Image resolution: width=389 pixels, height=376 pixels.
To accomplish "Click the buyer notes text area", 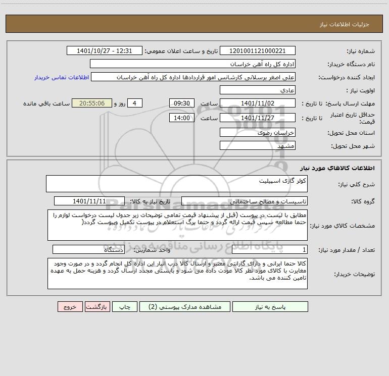I will 177,274.
